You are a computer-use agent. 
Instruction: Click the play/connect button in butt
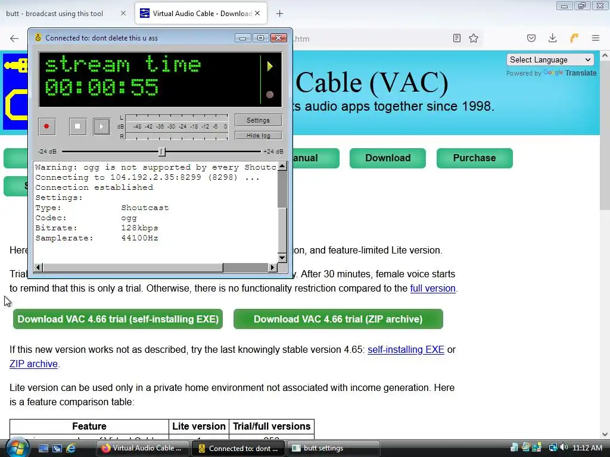101,126
